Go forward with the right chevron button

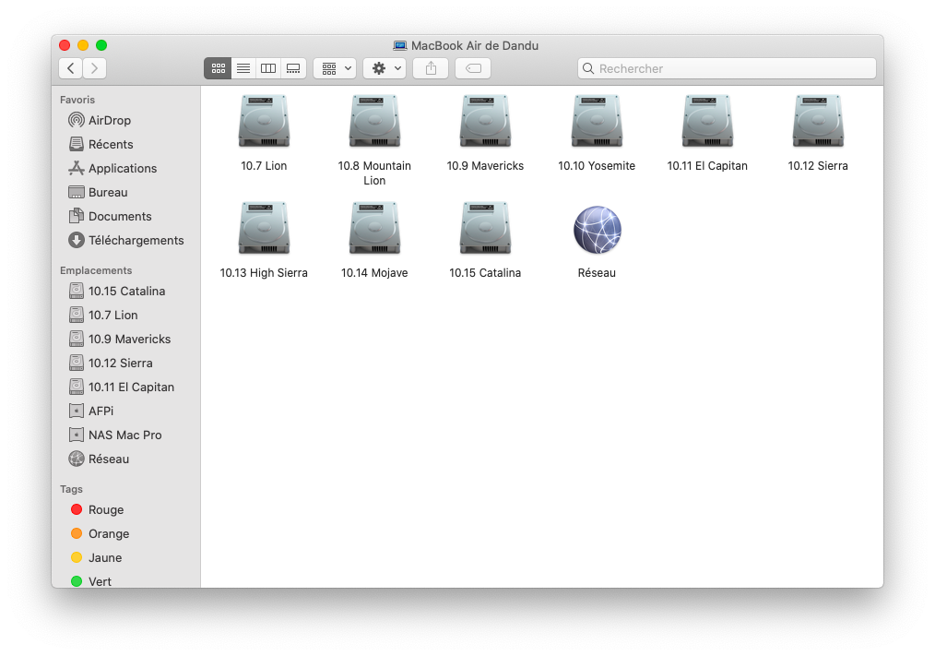(x=95, y=68)
